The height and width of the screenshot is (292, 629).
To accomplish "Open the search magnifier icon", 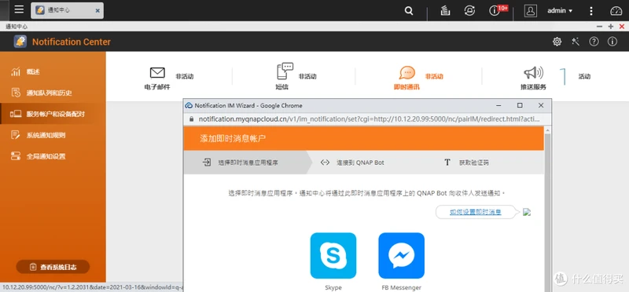I will coord(409,11).
